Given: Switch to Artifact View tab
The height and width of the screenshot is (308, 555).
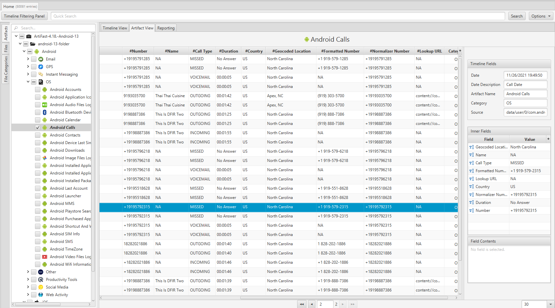Looking at the screenshot, I should 142,28.
